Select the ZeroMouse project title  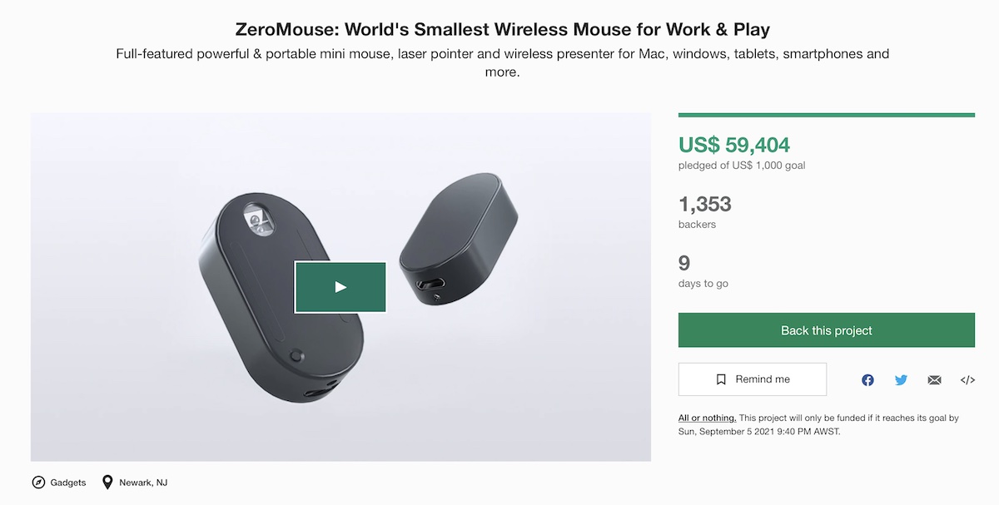point(499,28)
